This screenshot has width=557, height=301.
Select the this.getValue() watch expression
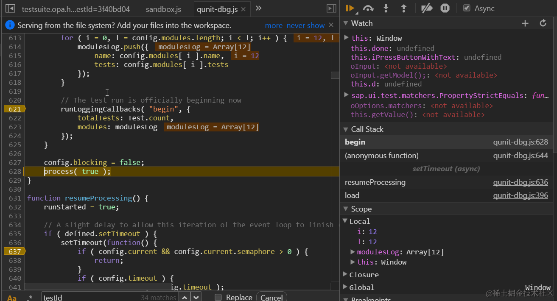click(x=417, y=114)
